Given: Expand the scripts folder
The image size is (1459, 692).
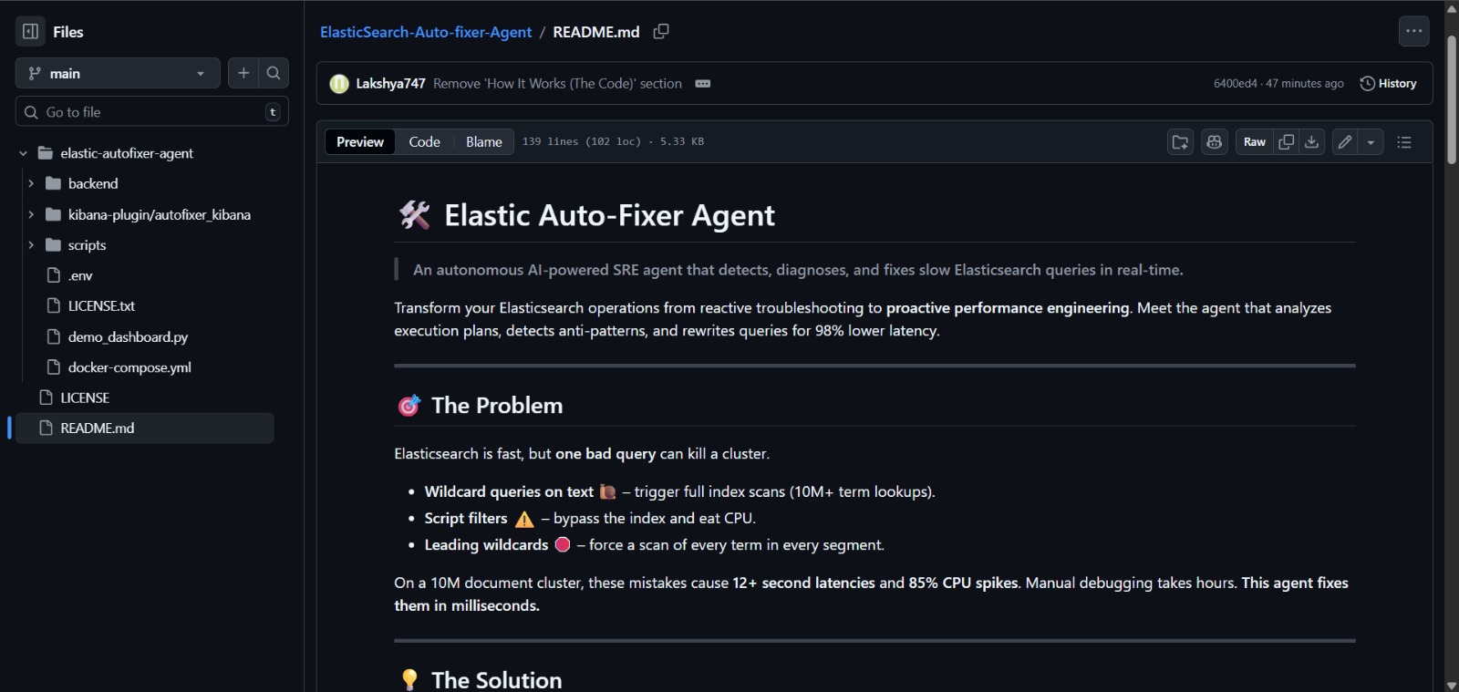Looking at the screenshot, I should click(31, 245).
